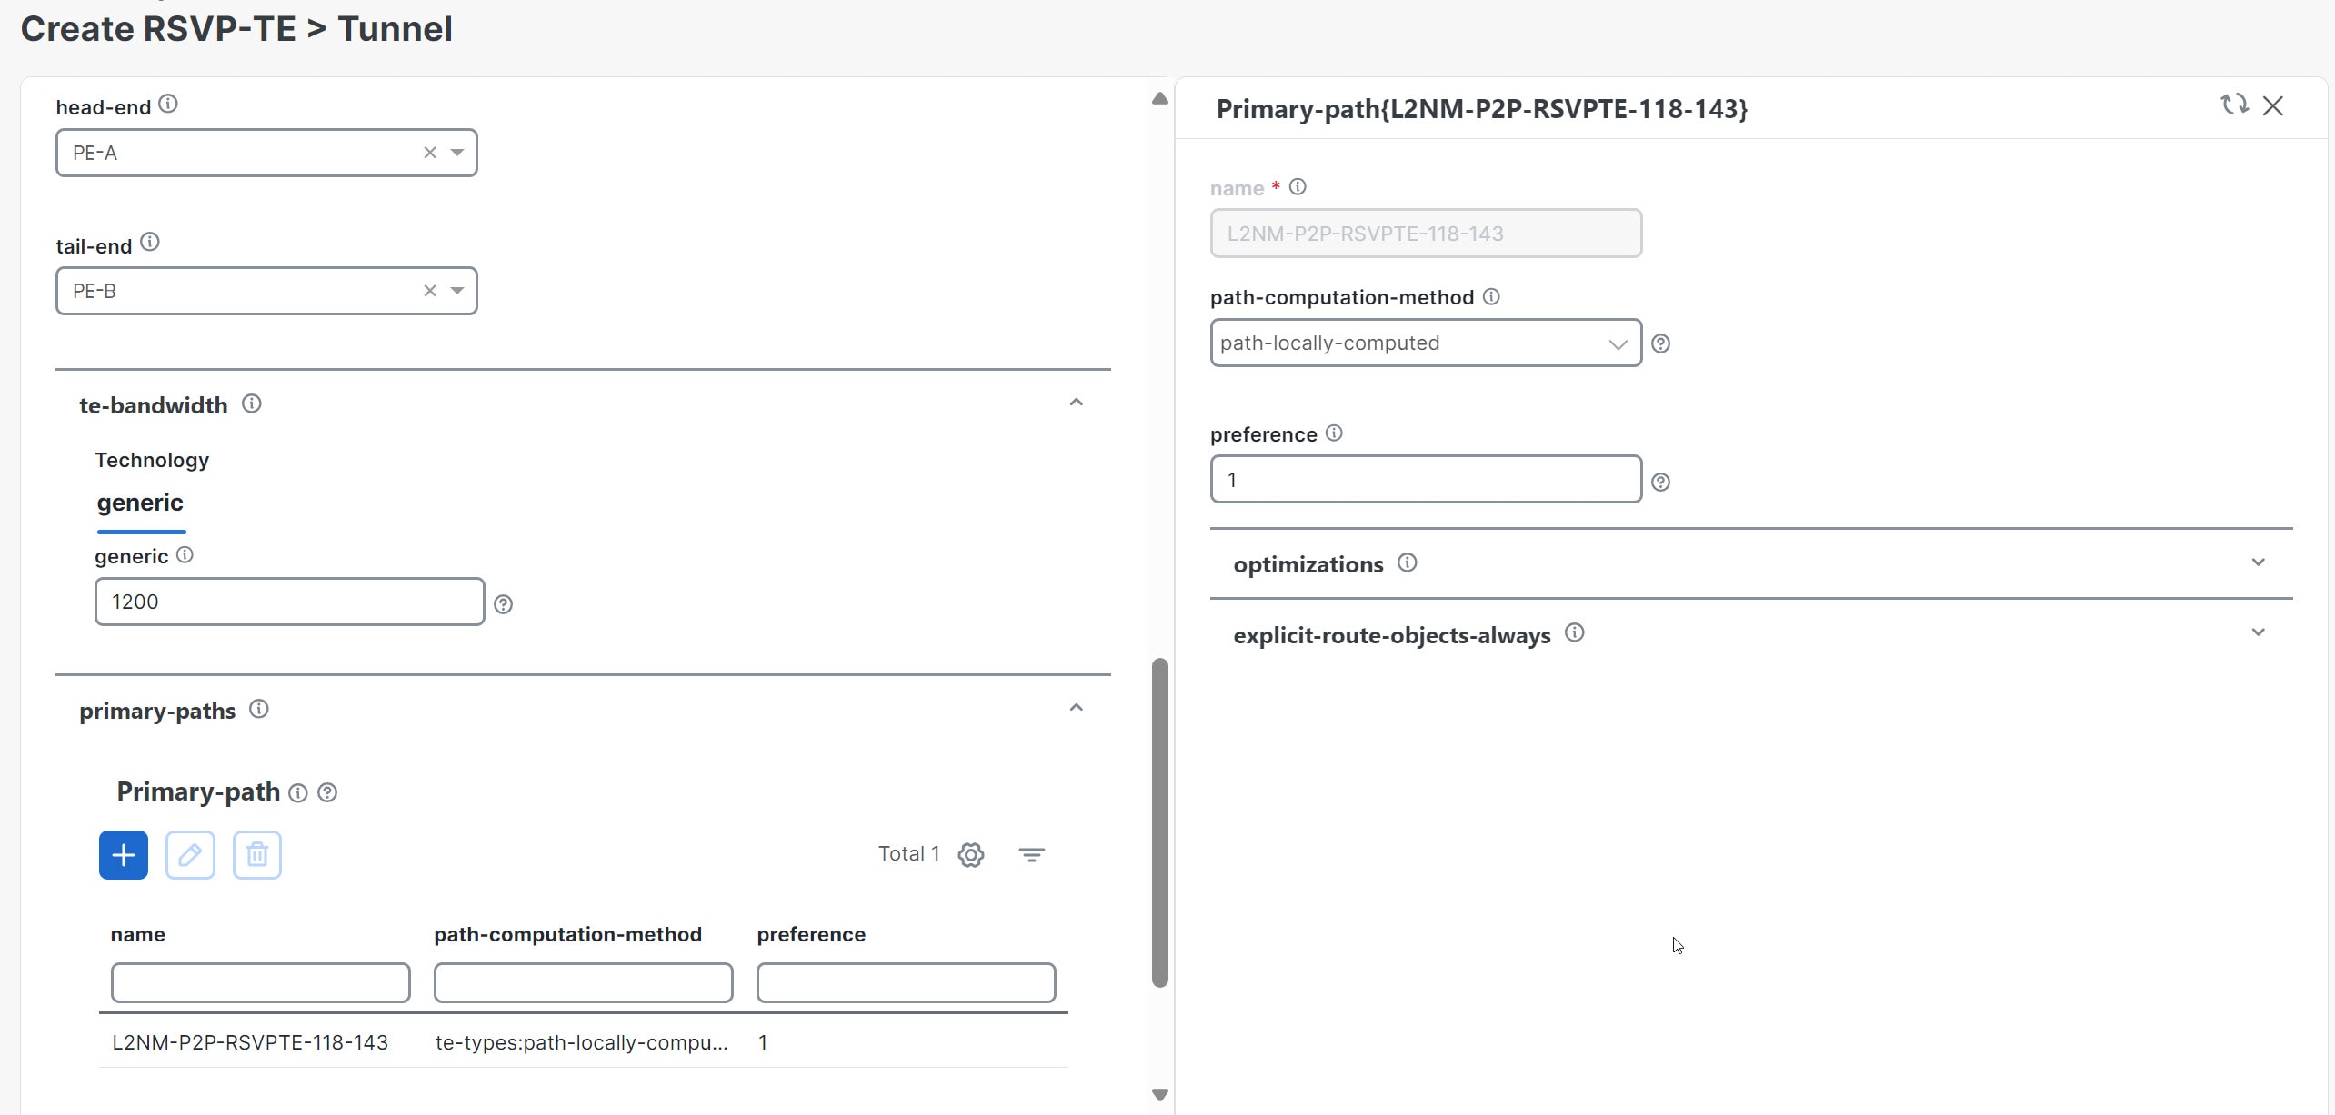Collapse the te-bandwidth section

point(1077,401)
